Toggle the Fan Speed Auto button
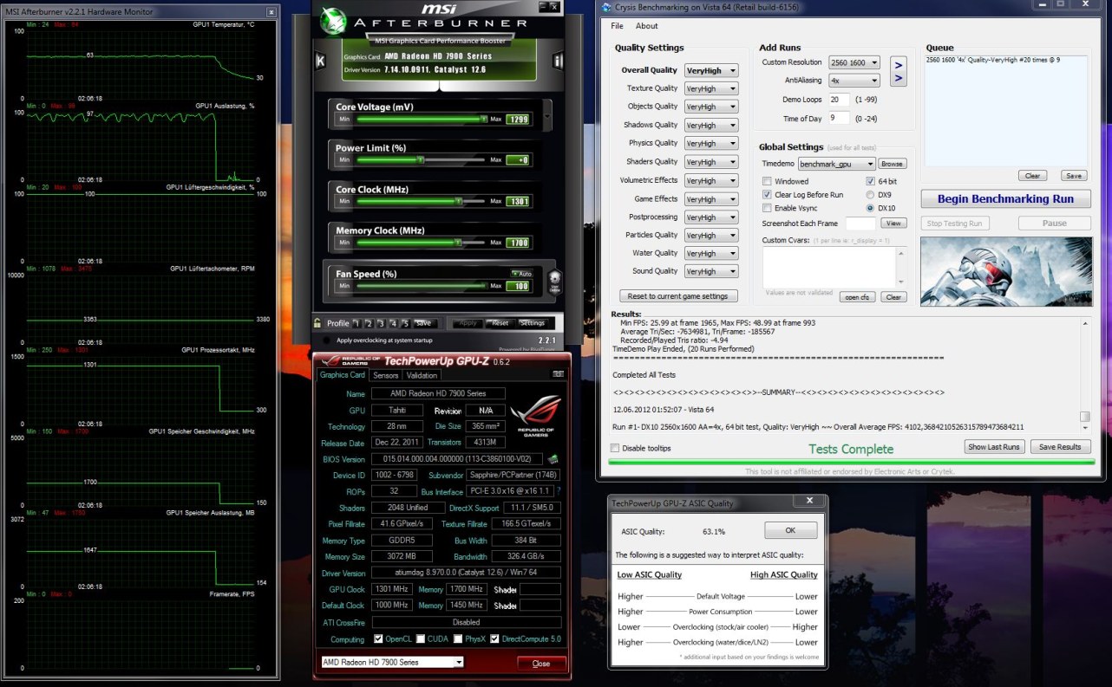 click(x=521, y=273)
